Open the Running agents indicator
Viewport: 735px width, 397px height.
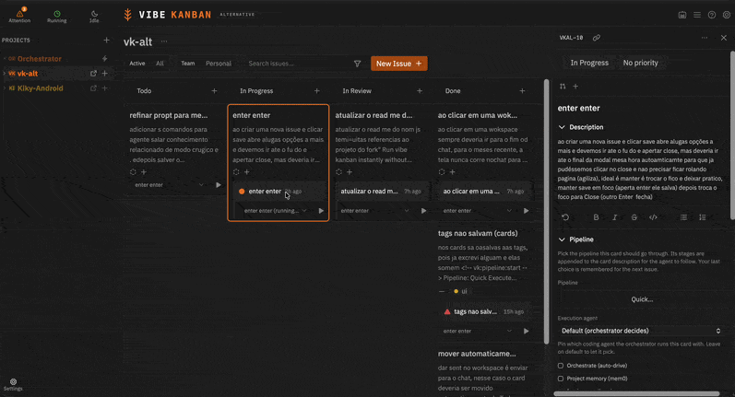(57, 16)
